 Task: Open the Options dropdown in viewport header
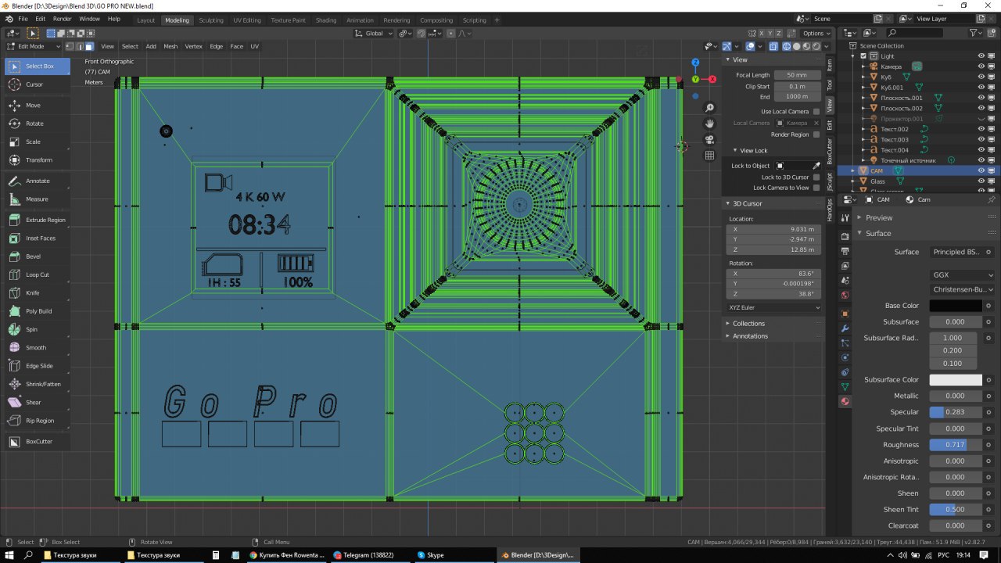pos(816,33)
